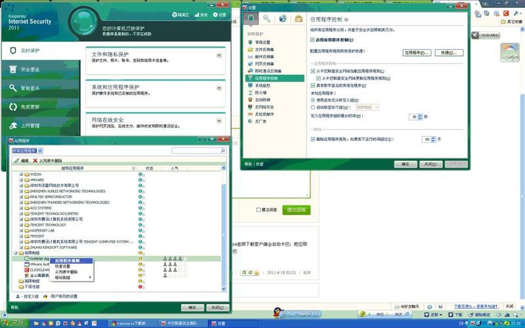Expand 系统和应用程序保护 panel chevron
This screenshot has width=525, height=328.
219,88
